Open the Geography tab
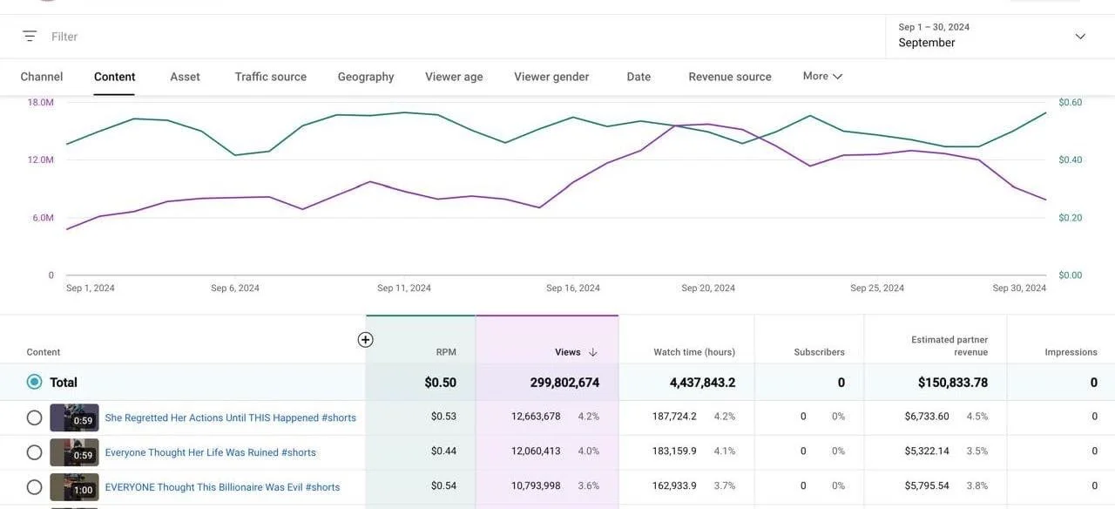The image size is (1115, 509). 366,77
